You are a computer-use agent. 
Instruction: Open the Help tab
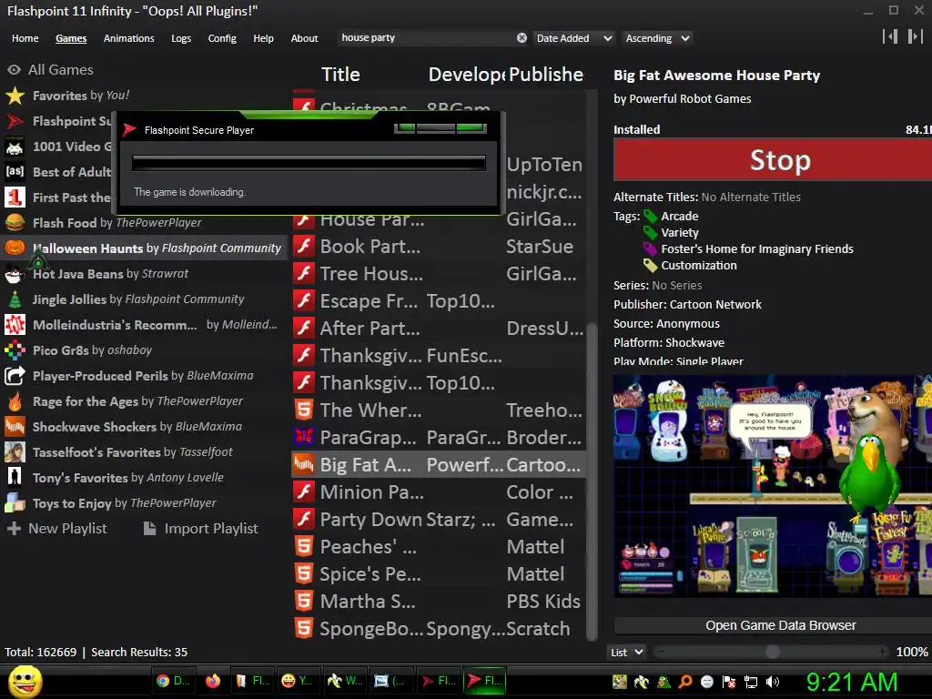coord(263,38)
